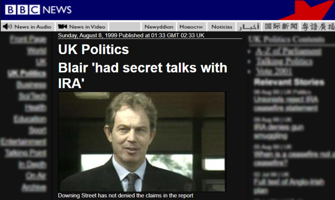Click the News in Video camera icon
The image size is (335, 200).
[x=62, y=27]
